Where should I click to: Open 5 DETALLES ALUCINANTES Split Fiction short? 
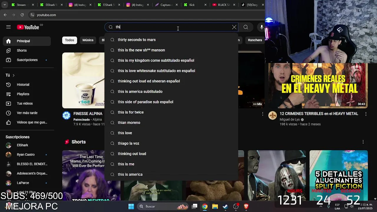(x=339, y=175)
